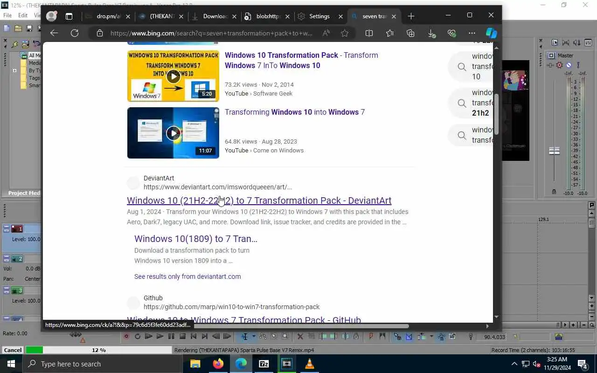Screen dimensions: 597x373
Task: Open Windows Start menu
Action: click(x=11, y=364)
